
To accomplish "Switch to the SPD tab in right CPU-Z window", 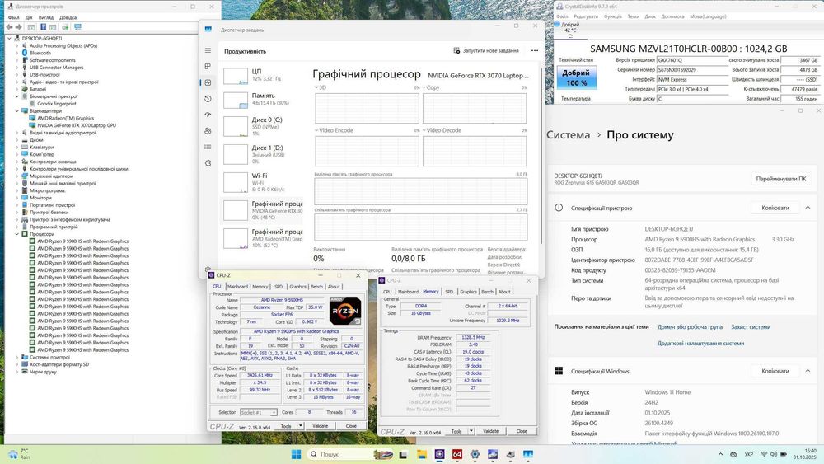I will click(449, 292).
